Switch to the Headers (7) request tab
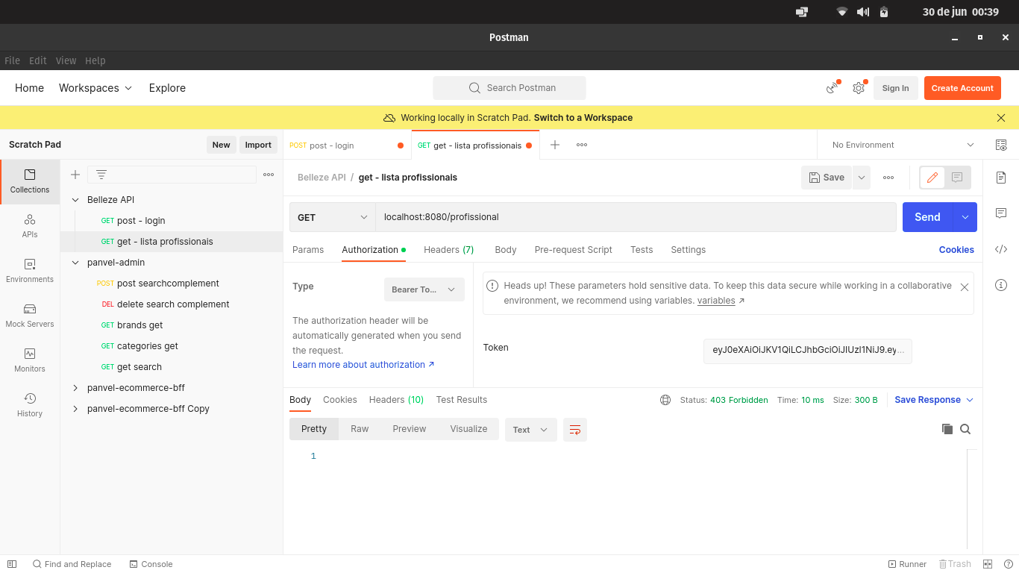 pyautogui.click(x=448, y=250)
